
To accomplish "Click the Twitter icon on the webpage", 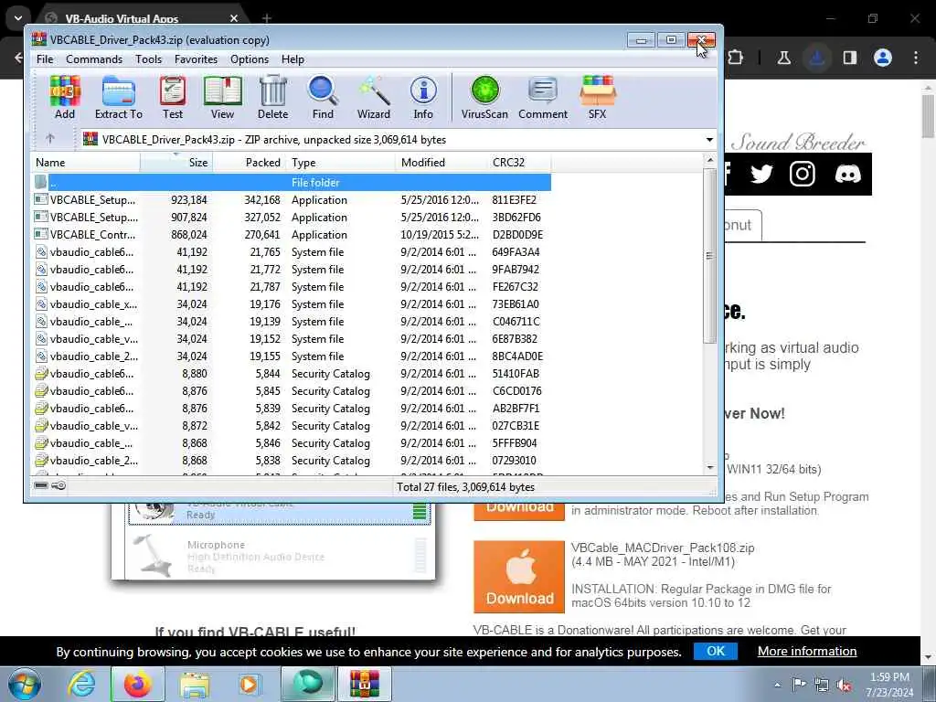I will pyautogui.click(x=761, y=174).
